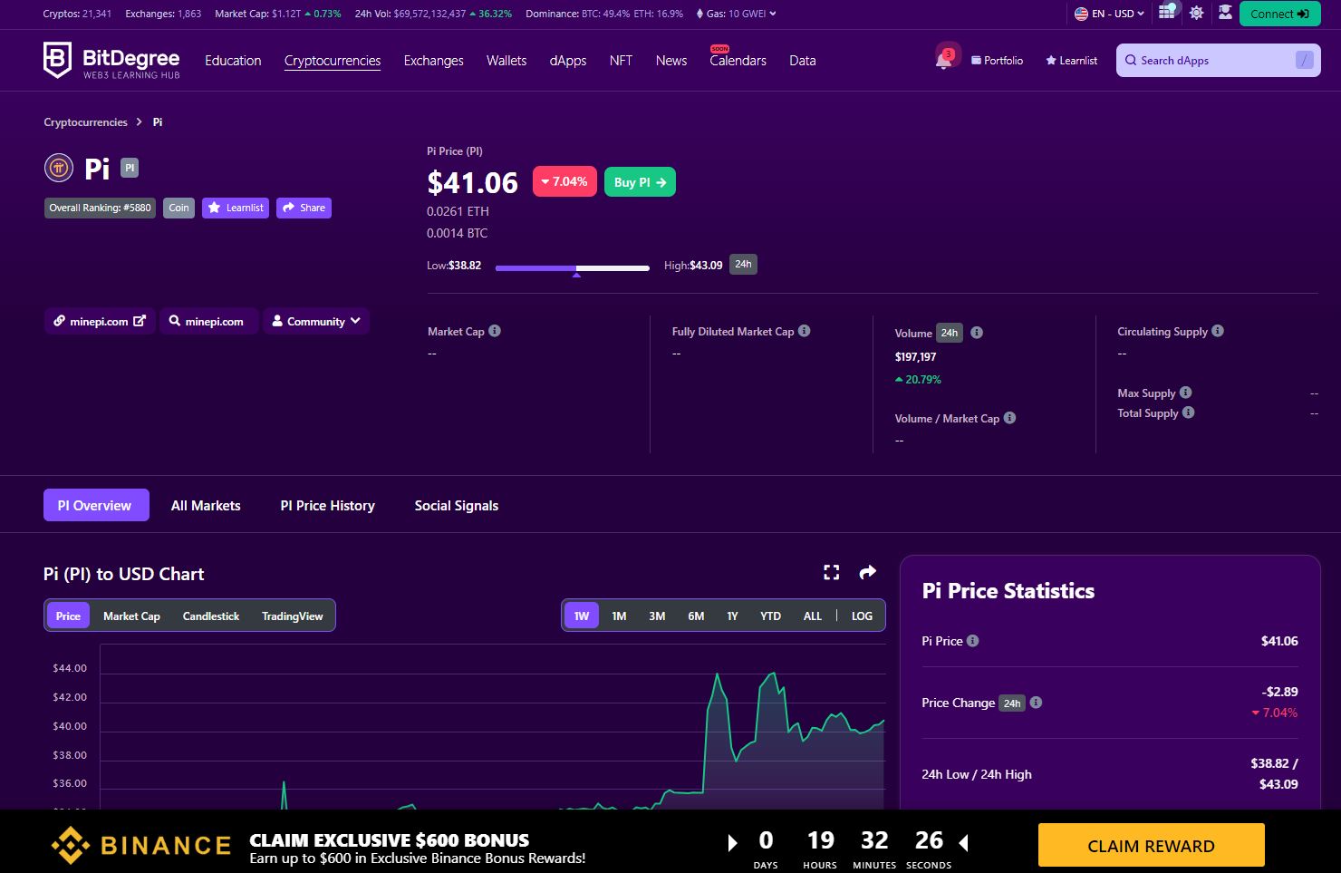Viewport: 1341px width, 873px height.
Task: Open the Data nav menu
Action: pos(802,61)
